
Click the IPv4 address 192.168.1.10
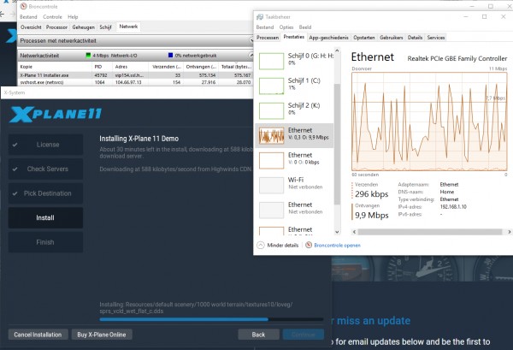pyautogui.click(x=453, y=207)
